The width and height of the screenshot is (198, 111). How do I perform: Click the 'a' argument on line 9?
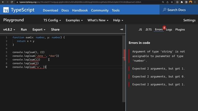38,67
